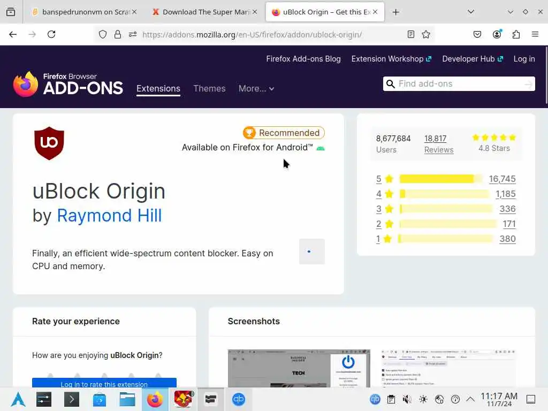This screenshot has width=548, height=411.
Task: Open Firefox View icon left of tabs
Action: pos(11,12)
